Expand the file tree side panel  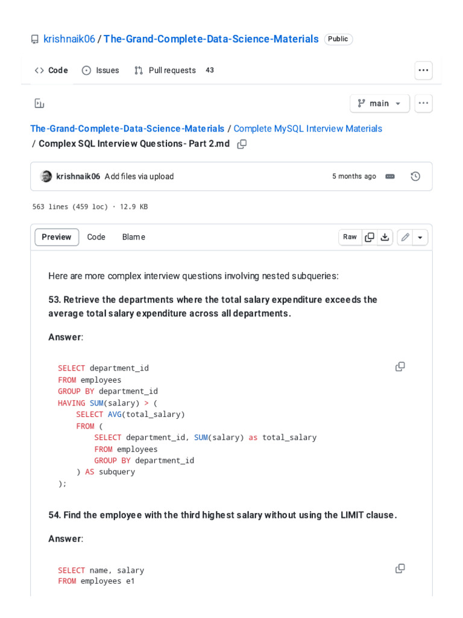click(x=39, y=103)
